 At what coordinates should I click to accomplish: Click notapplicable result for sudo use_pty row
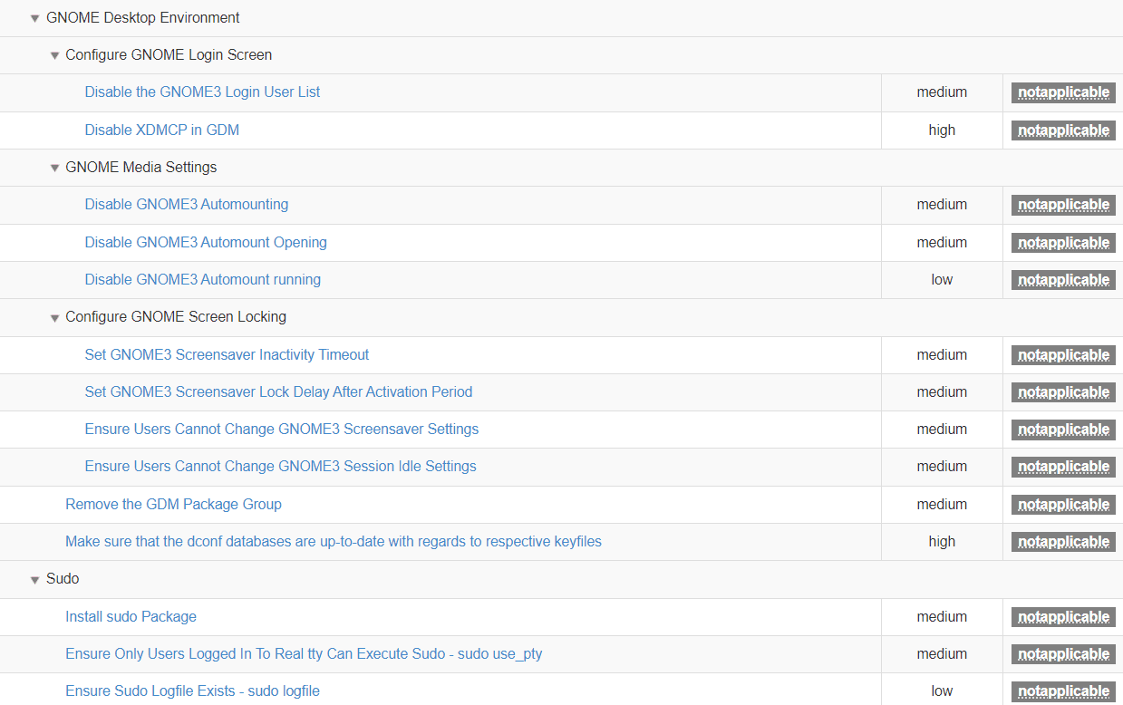1063,654
